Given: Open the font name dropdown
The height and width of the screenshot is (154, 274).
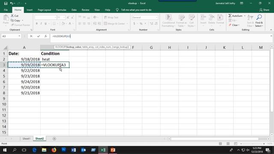Looking at the screenshot, I should tap(55, 18).
